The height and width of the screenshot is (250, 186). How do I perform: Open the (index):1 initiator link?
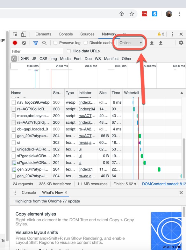click(x=86, y=169)
